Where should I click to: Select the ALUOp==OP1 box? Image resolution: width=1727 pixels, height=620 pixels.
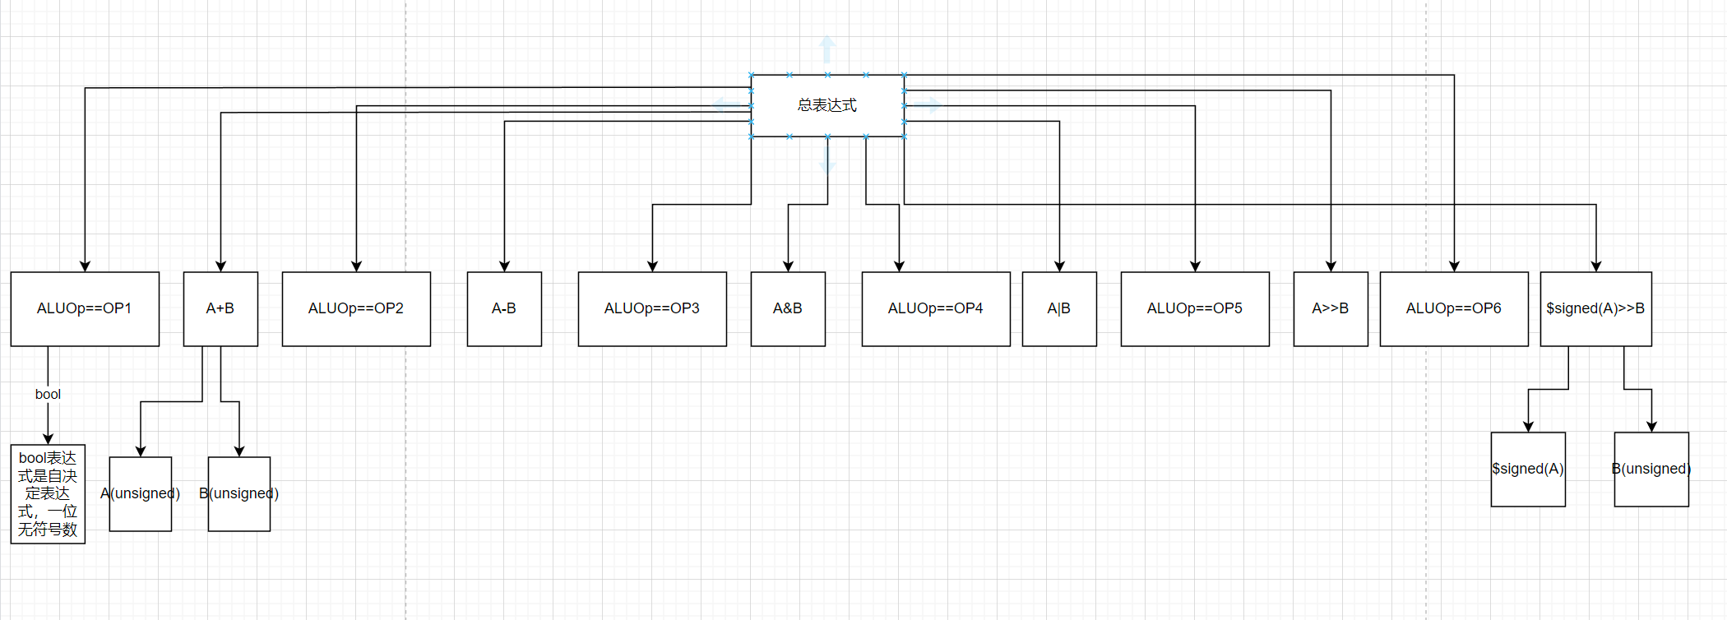click(85, 308)
